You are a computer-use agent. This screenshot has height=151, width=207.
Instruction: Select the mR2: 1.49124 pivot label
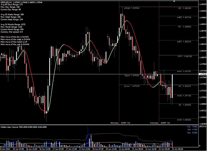point(184,17)
